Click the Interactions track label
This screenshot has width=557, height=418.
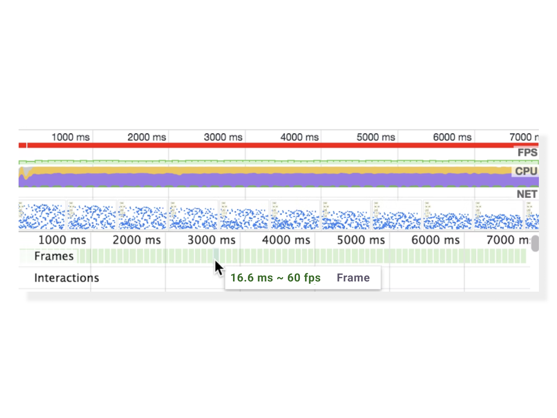coord(66,278)
